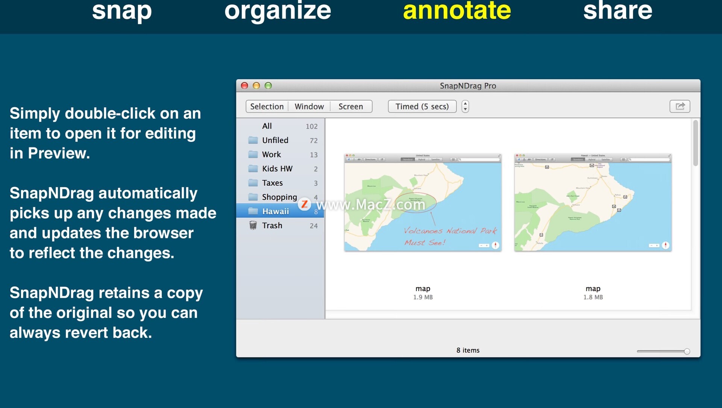Click the "1.9 MB" file size text
722x408 pixels.
click(423, 297)
